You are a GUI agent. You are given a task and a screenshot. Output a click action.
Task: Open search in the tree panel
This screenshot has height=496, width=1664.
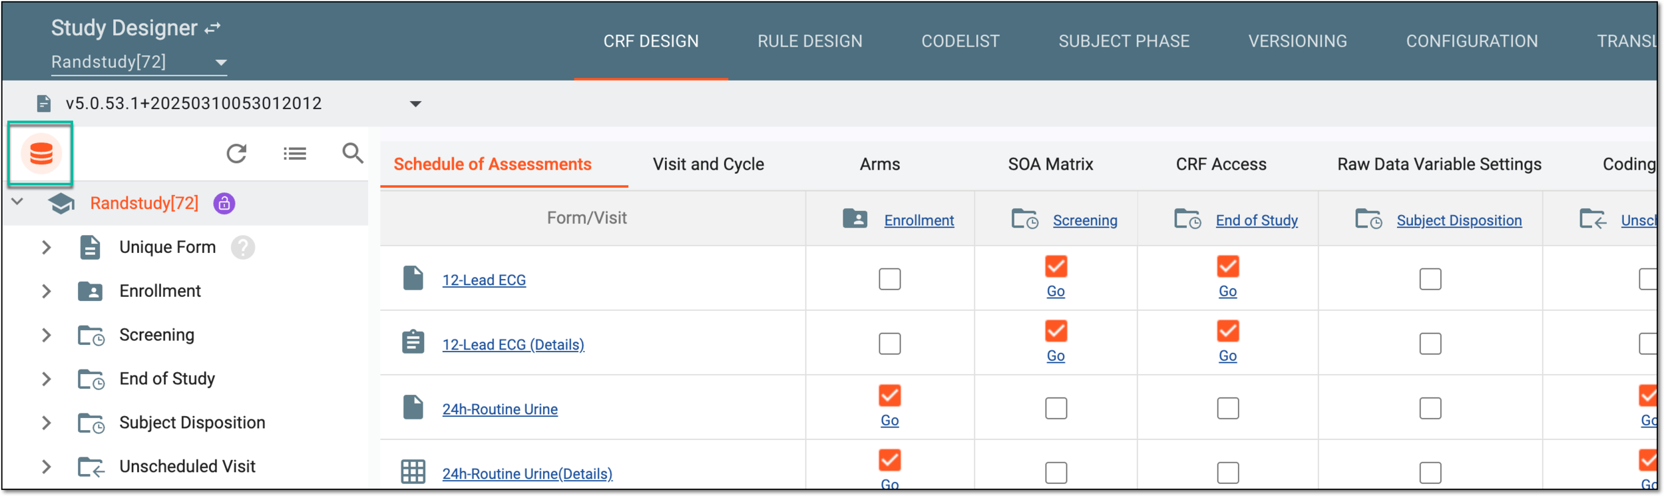(353, 153)
